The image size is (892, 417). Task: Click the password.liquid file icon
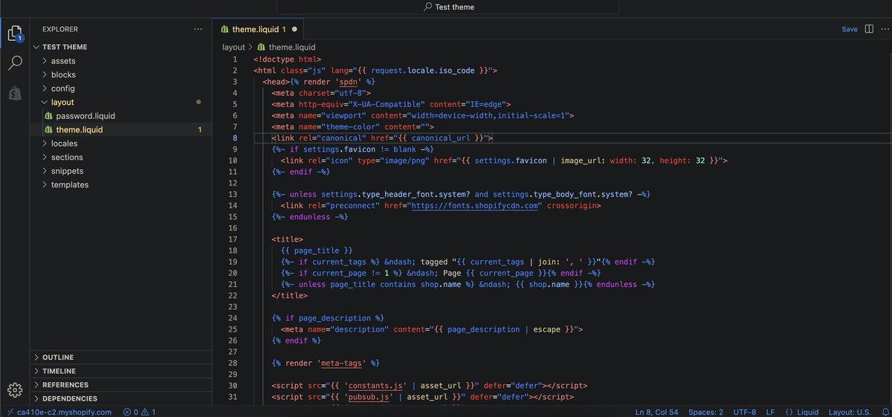point(48,116)
